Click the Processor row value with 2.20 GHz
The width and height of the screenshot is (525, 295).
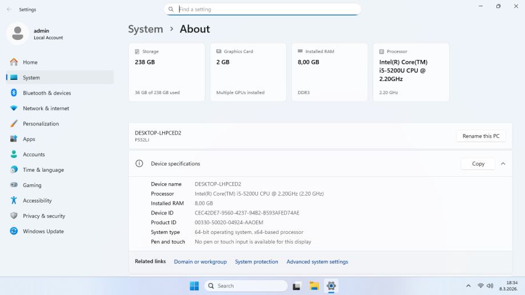pyautogui.click(x=259, y=193)
